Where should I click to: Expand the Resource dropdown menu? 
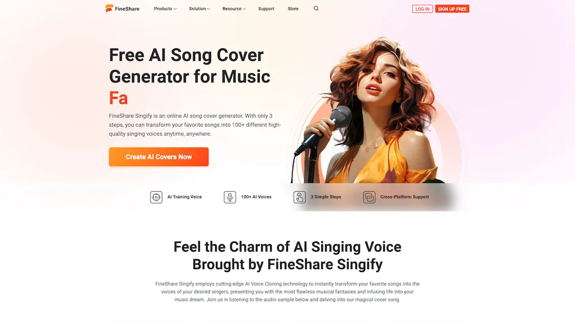[234, 9]
